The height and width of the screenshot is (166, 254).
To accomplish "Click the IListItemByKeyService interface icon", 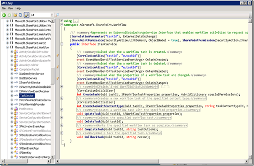I will coord(16,74).
